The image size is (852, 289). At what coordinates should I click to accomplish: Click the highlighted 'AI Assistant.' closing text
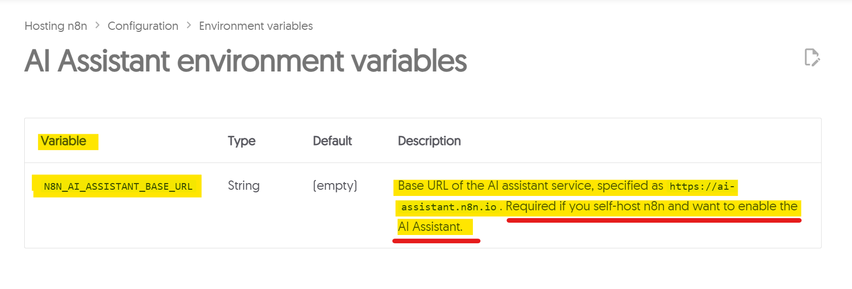[430, 227]
